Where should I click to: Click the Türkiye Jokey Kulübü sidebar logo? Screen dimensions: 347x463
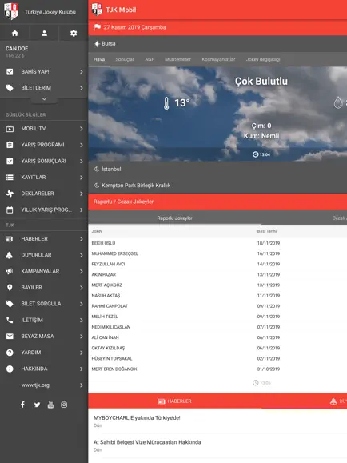[x=11, y=11]
